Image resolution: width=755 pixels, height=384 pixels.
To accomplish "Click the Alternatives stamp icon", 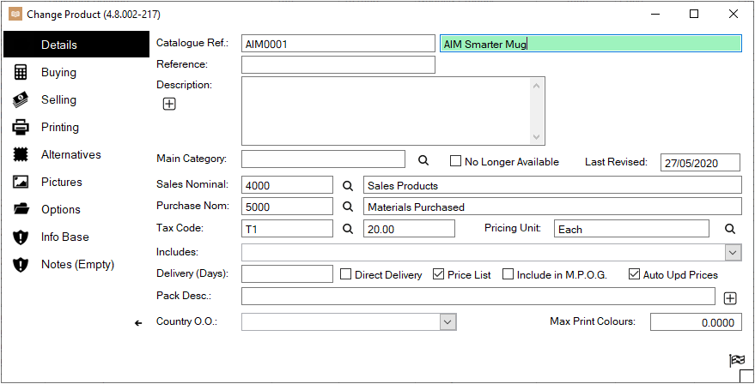I will coord(21,155).
